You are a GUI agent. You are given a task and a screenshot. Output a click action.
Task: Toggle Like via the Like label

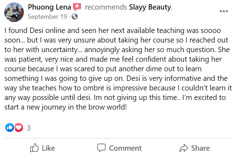tap(48, 148)
